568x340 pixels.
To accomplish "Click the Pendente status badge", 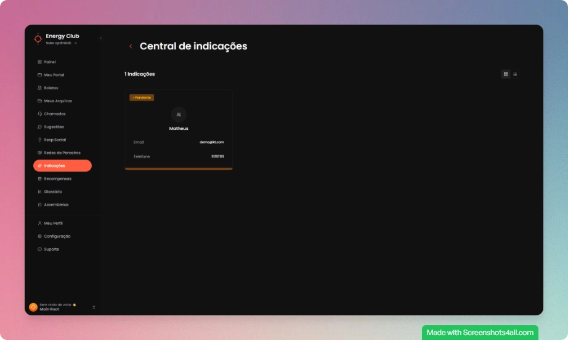I will 142,98.
